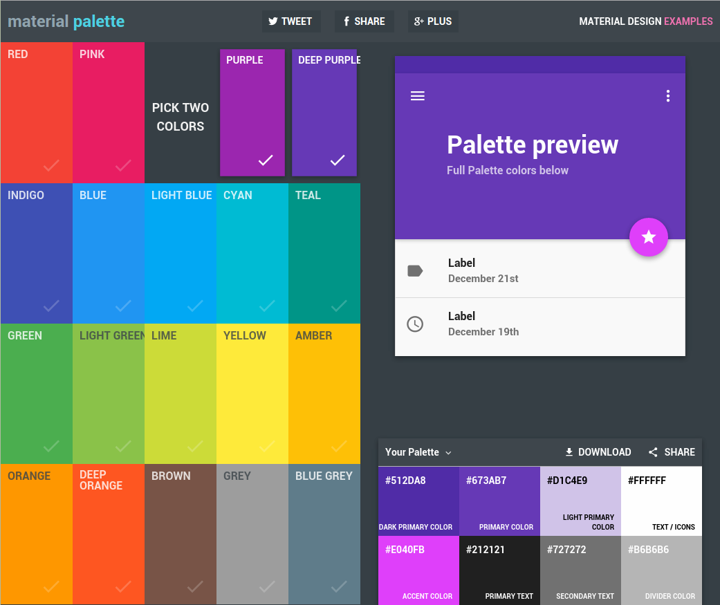720x605 pixels.
Task: Click the 'PICK TWO COLORS' text
Action: click(x=181, y=117)
